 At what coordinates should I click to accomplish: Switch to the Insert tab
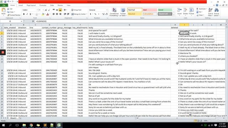pyautogui.click(x=21, y=5)
